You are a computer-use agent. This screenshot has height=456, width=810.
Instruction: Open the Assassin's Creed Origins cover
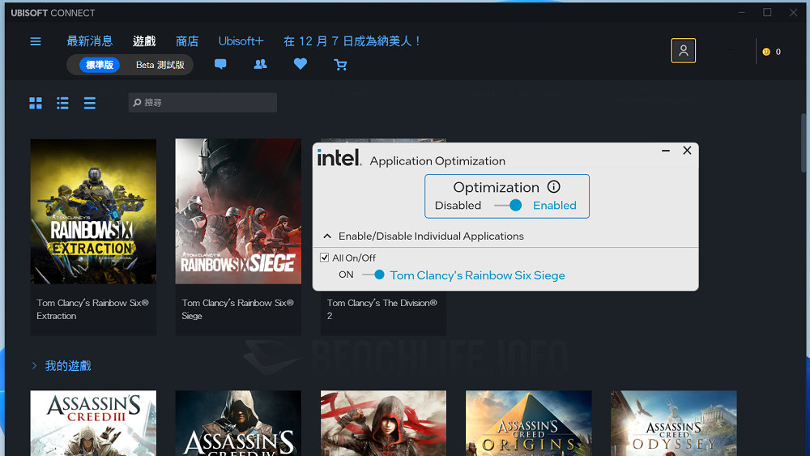coord(528,423)
